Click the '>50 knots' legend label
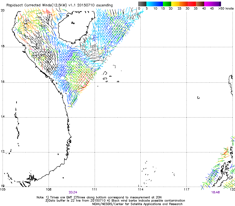 click(226, 8)
